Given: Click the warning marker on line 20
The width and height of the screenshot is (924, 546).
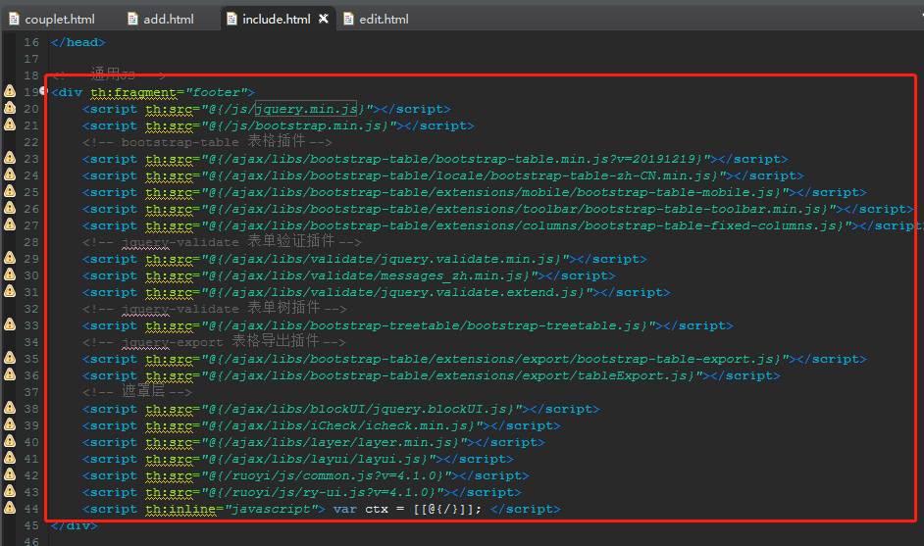Looking at the screenshot, I should pyautogui.click(x=10, y=107).
